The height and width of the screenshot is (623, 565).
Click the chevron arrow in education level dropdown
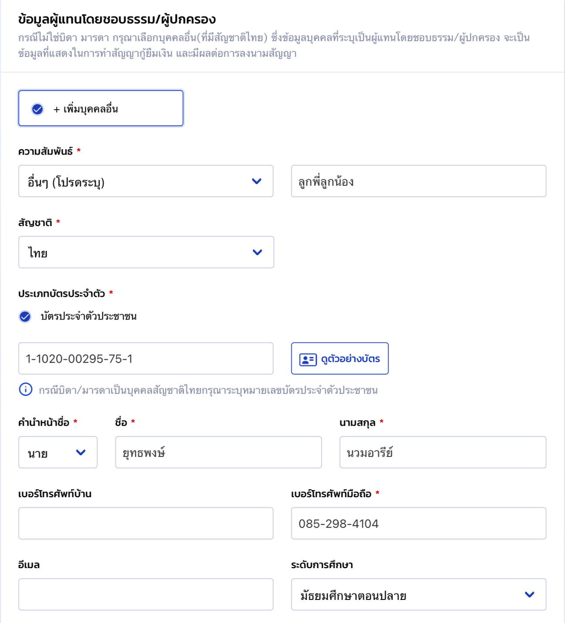[529, 594]
